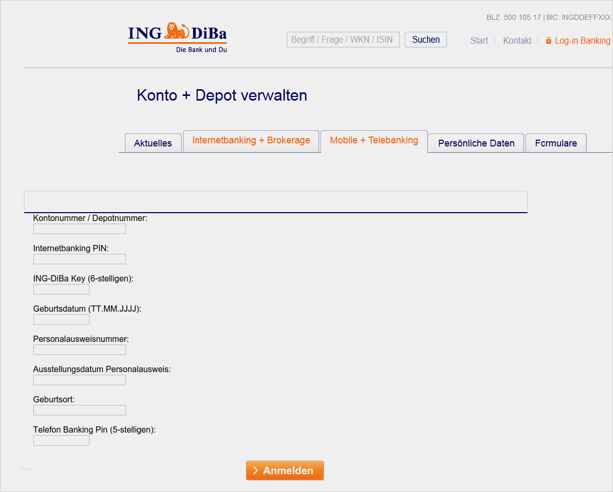
Task: Click the orange Anmelden button
Action: click(x=285, y=470)
